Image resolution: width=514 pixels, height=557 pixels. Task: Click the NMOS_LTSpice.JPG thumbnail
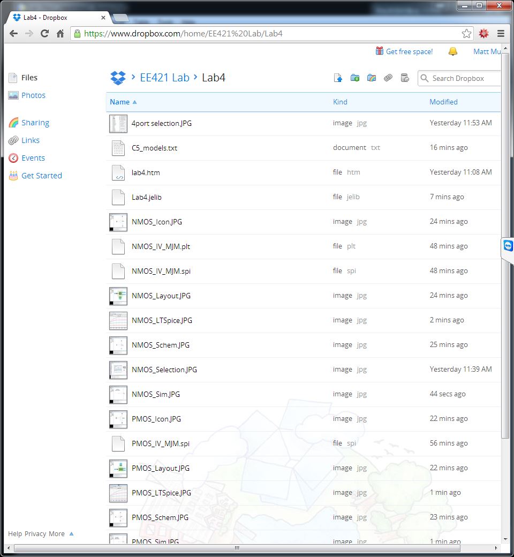(118, 321)
